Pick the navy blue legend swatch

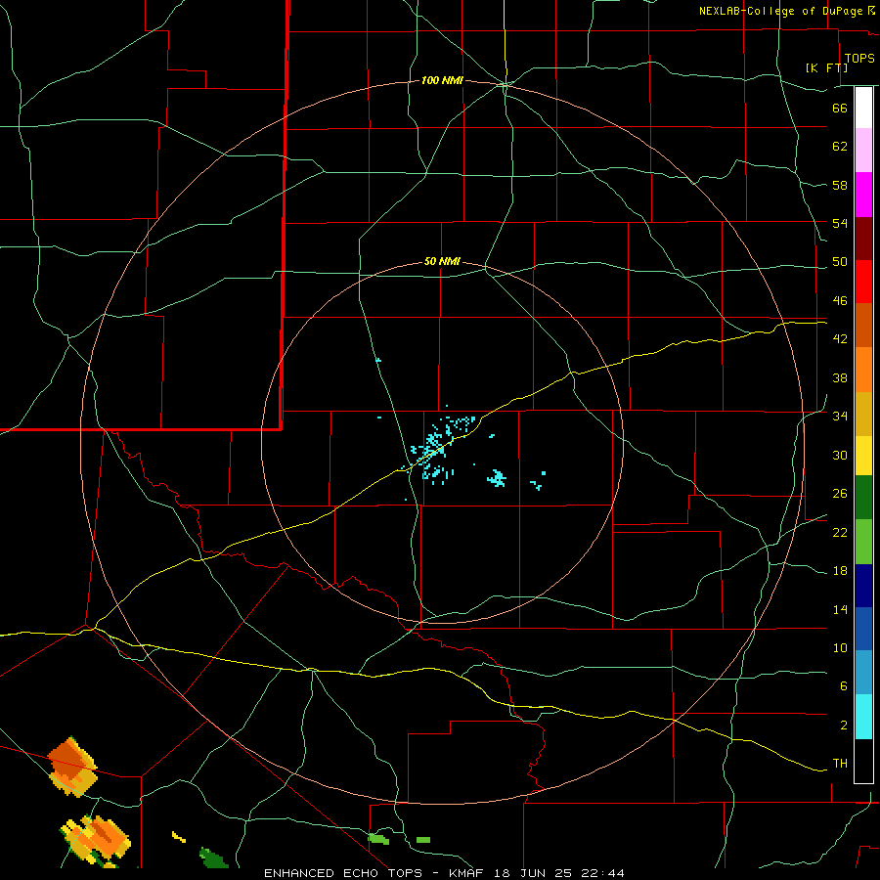(863, 586)
